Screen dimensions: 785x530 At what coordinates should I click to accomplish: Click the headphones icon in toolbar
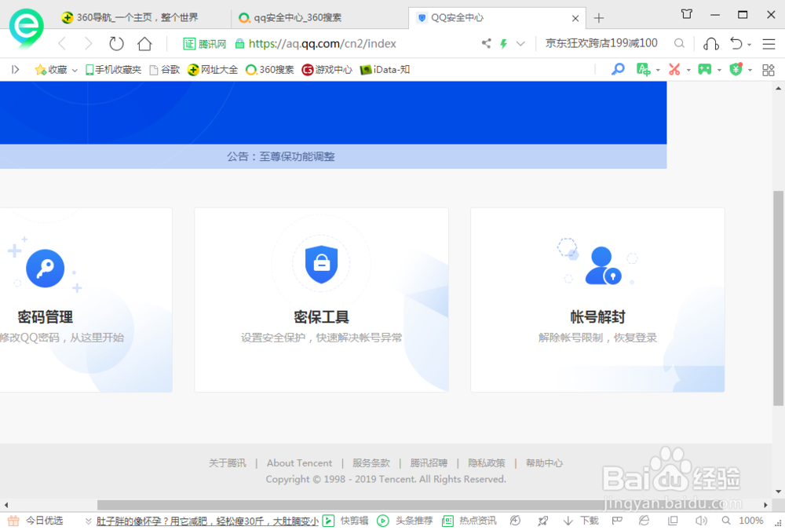pyautogui.click(x=711, y=44)
